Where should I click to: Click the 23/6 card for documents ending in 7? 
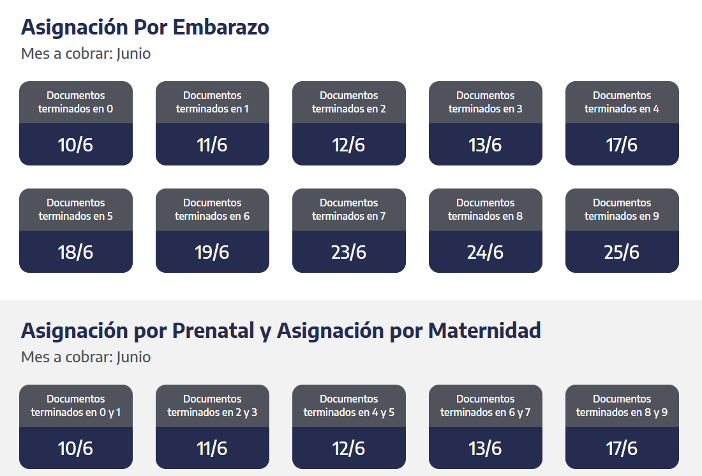348,231
